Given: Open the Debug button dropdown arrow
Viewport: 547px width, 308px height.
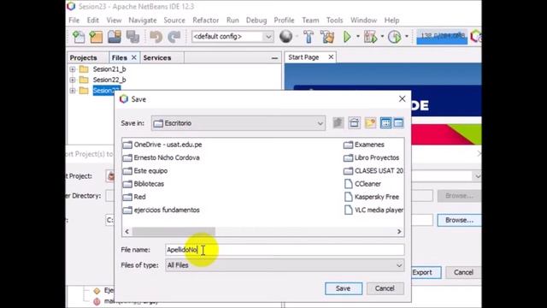Looking at the screenshot, I should (382, 37).
